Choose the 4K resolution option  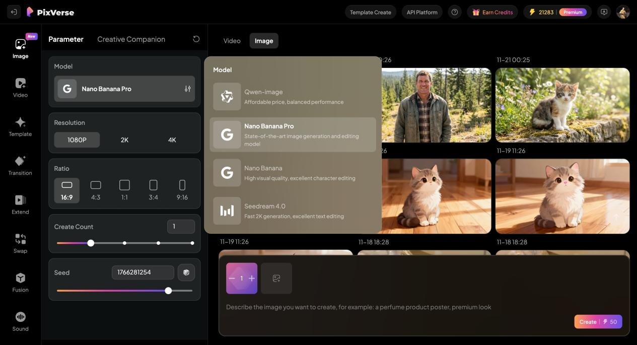pos(172,140)
